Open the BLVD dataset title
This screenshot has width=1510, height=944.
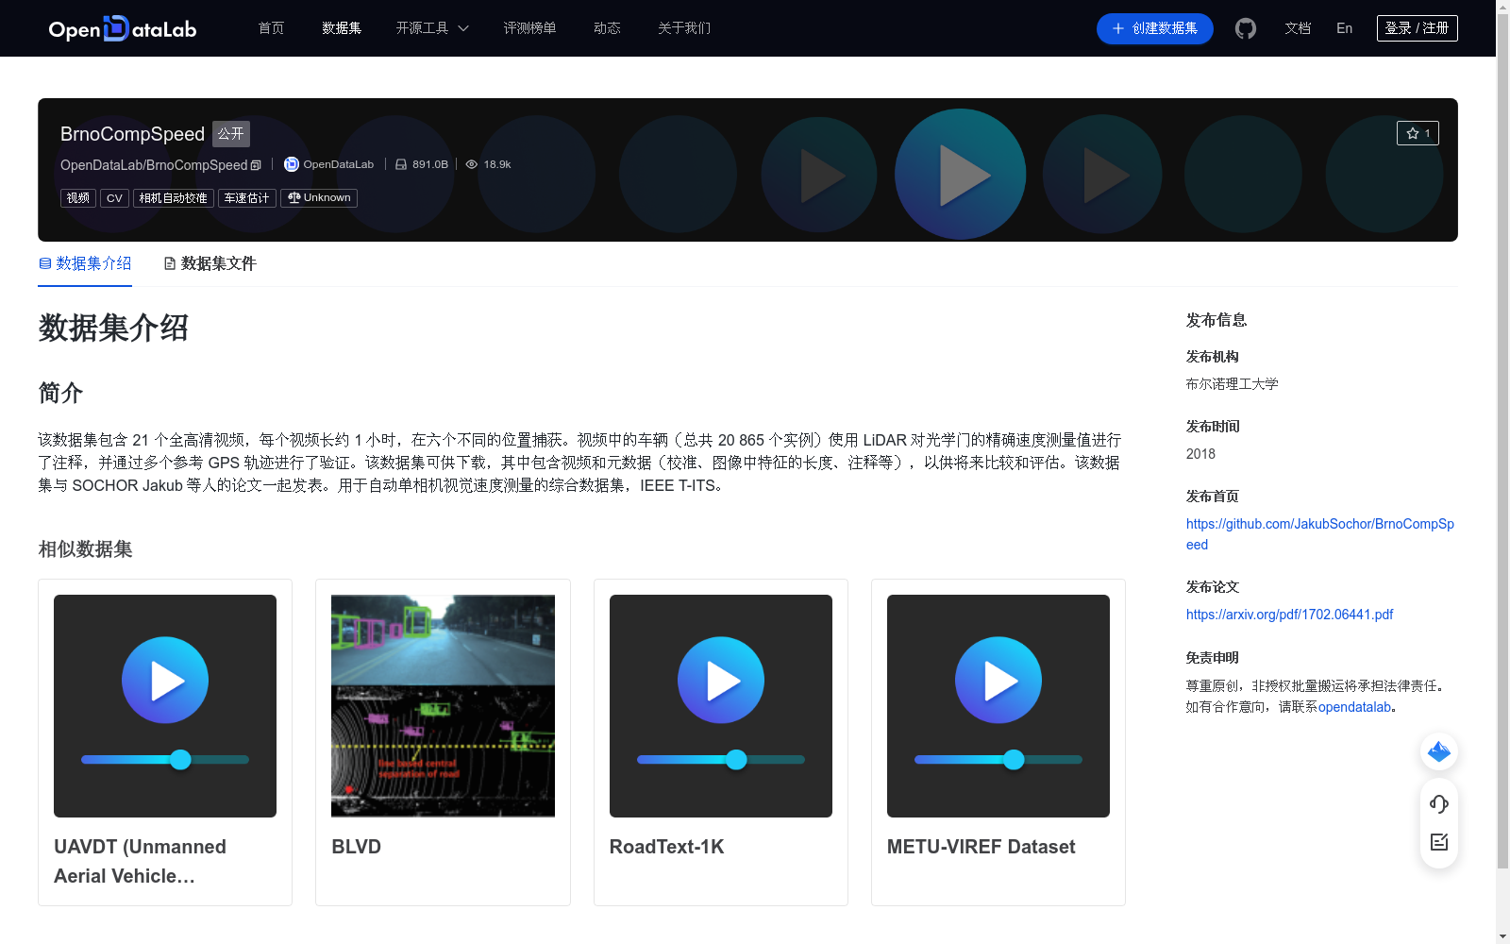pos(356,847)
